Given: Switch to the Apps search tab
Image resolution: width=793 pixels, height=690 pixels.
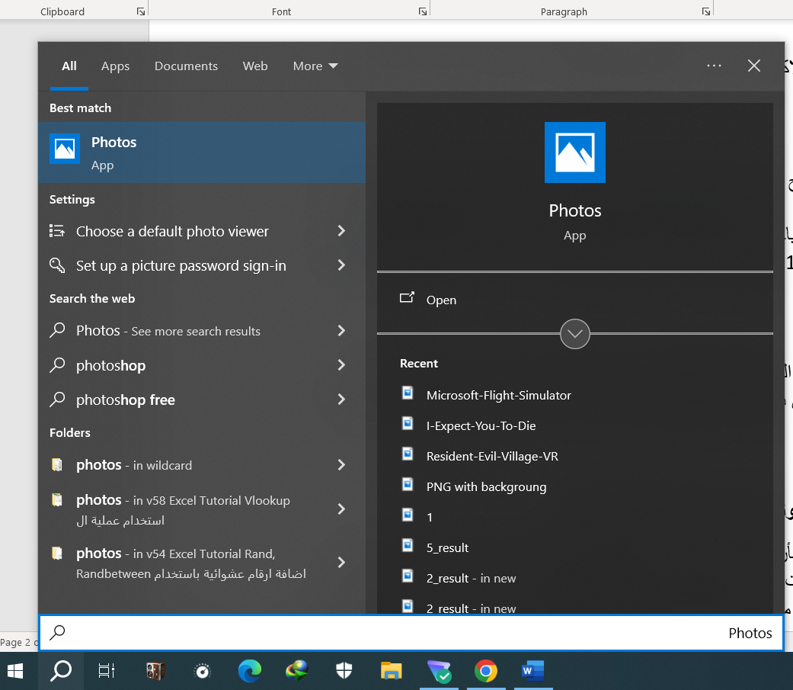Looking at the screenshot, I should (x=115, y=66).
